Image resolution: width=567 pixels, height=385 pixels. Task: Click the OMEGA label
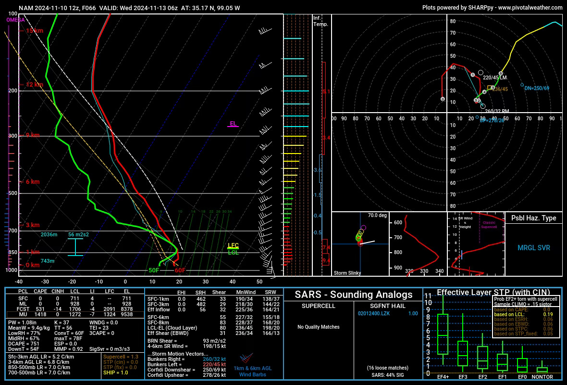[x=15, y=20]
